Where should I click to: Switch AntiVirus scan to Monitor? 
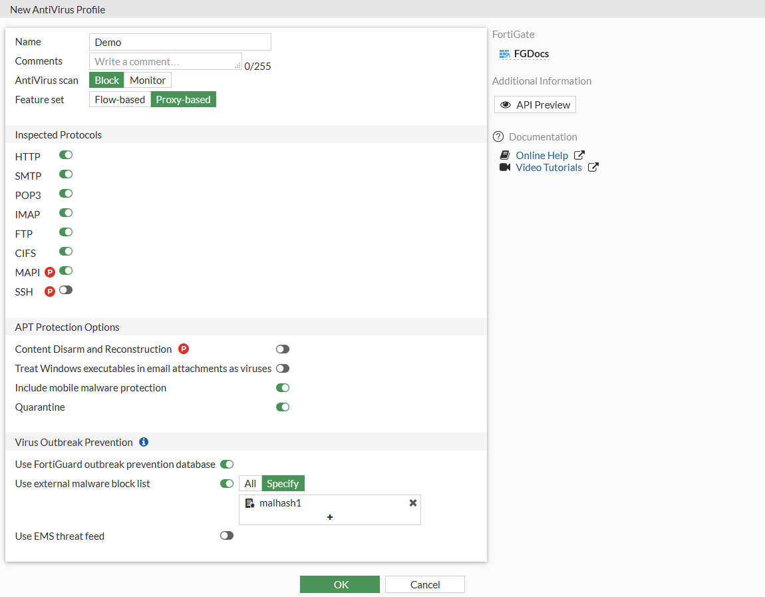pyautogui.click(x=148, y=80)
